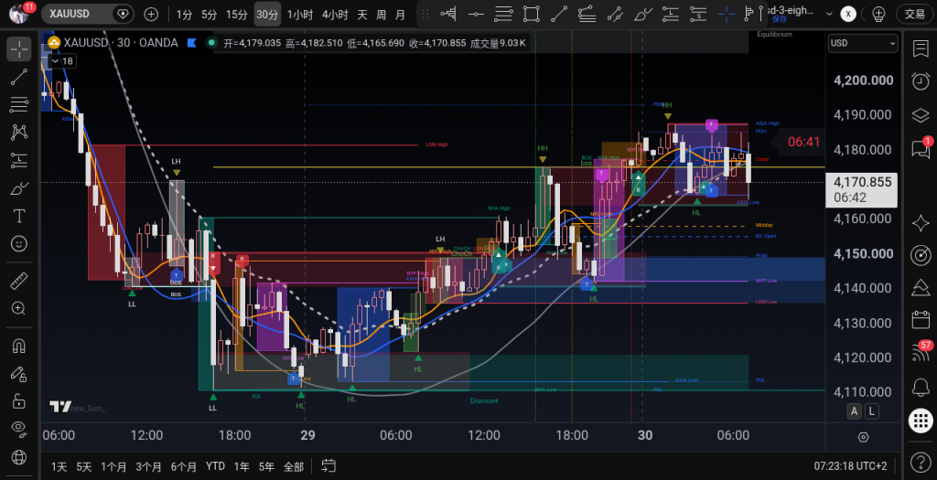Open the watchlist panel icon
The image size is (937, 480).
921,49
